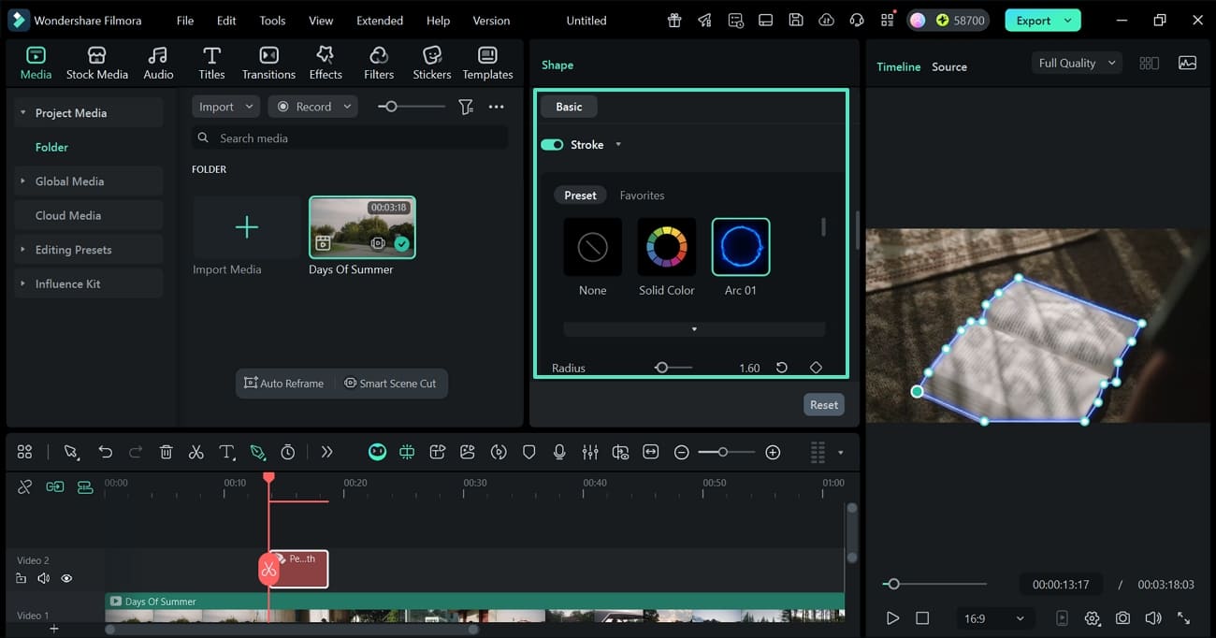Open the 16:9 aspect ratio dropdown
This screenshot has width=1216, height=638.
(994, 617)
